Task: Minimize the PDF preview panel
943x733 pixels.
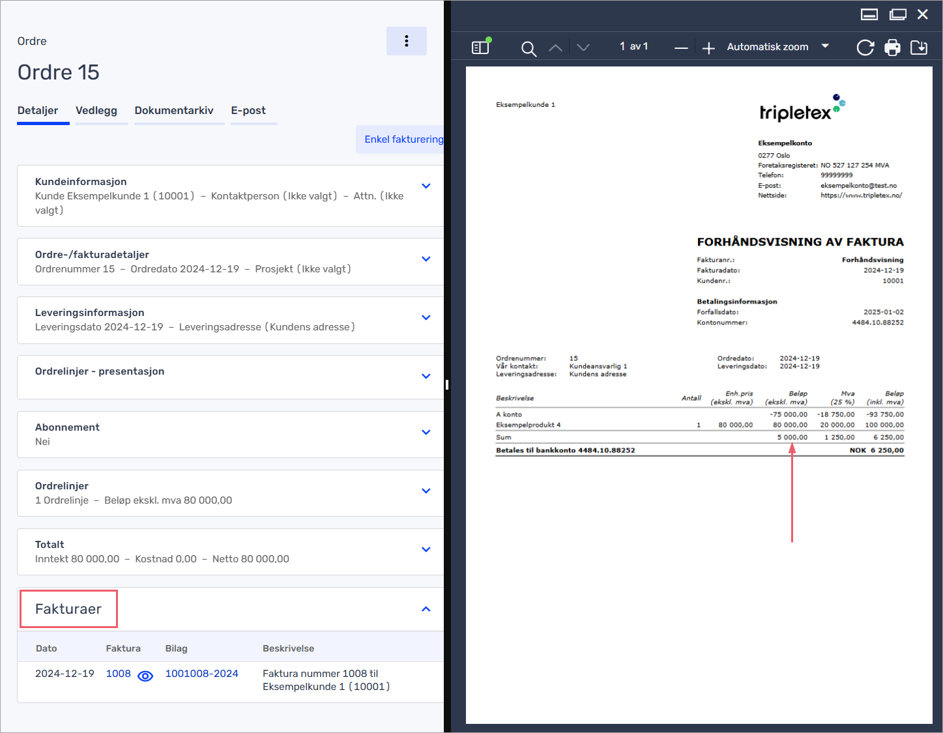Action: (x=869, y=14)
